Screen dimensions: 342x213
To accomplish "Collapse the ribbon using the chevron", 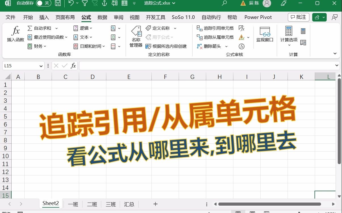I will (x=335, y=54).
